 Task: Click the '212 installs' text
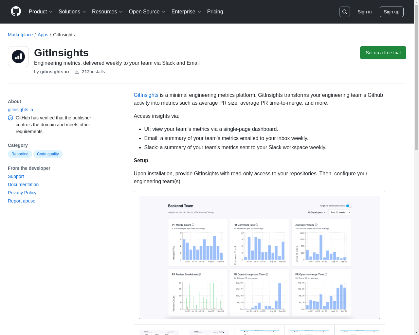tap(93, 72)
